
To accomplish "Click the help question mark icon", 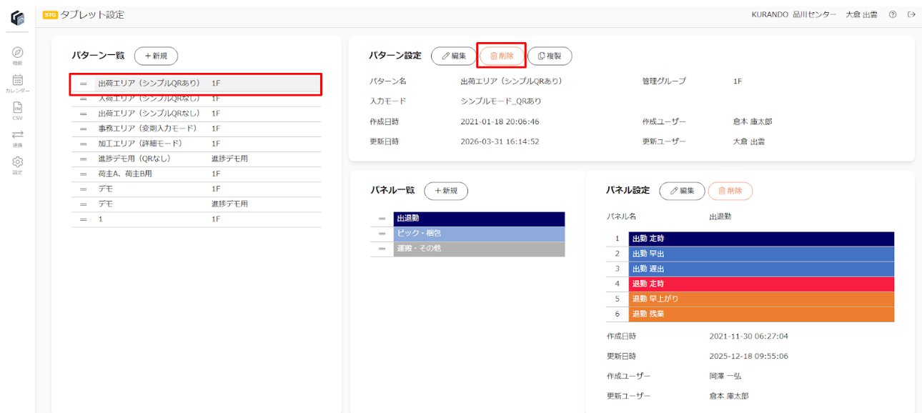I will [893, 14].
